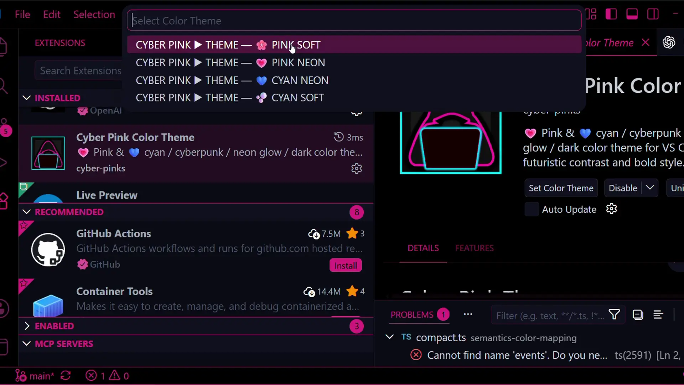The height and width of the screenshot is (385, 684).
Task: Click the customize layout icon
Action: pyautogui.click(x=591, y=14)
